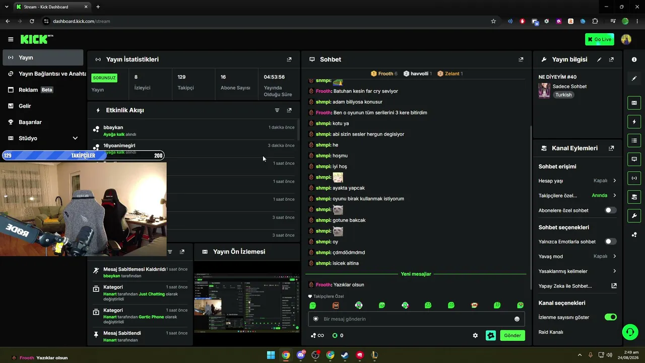This screenshot has width=645, height=363.
Task: Bookmark this page with the star icon
Action: point(493,21)
